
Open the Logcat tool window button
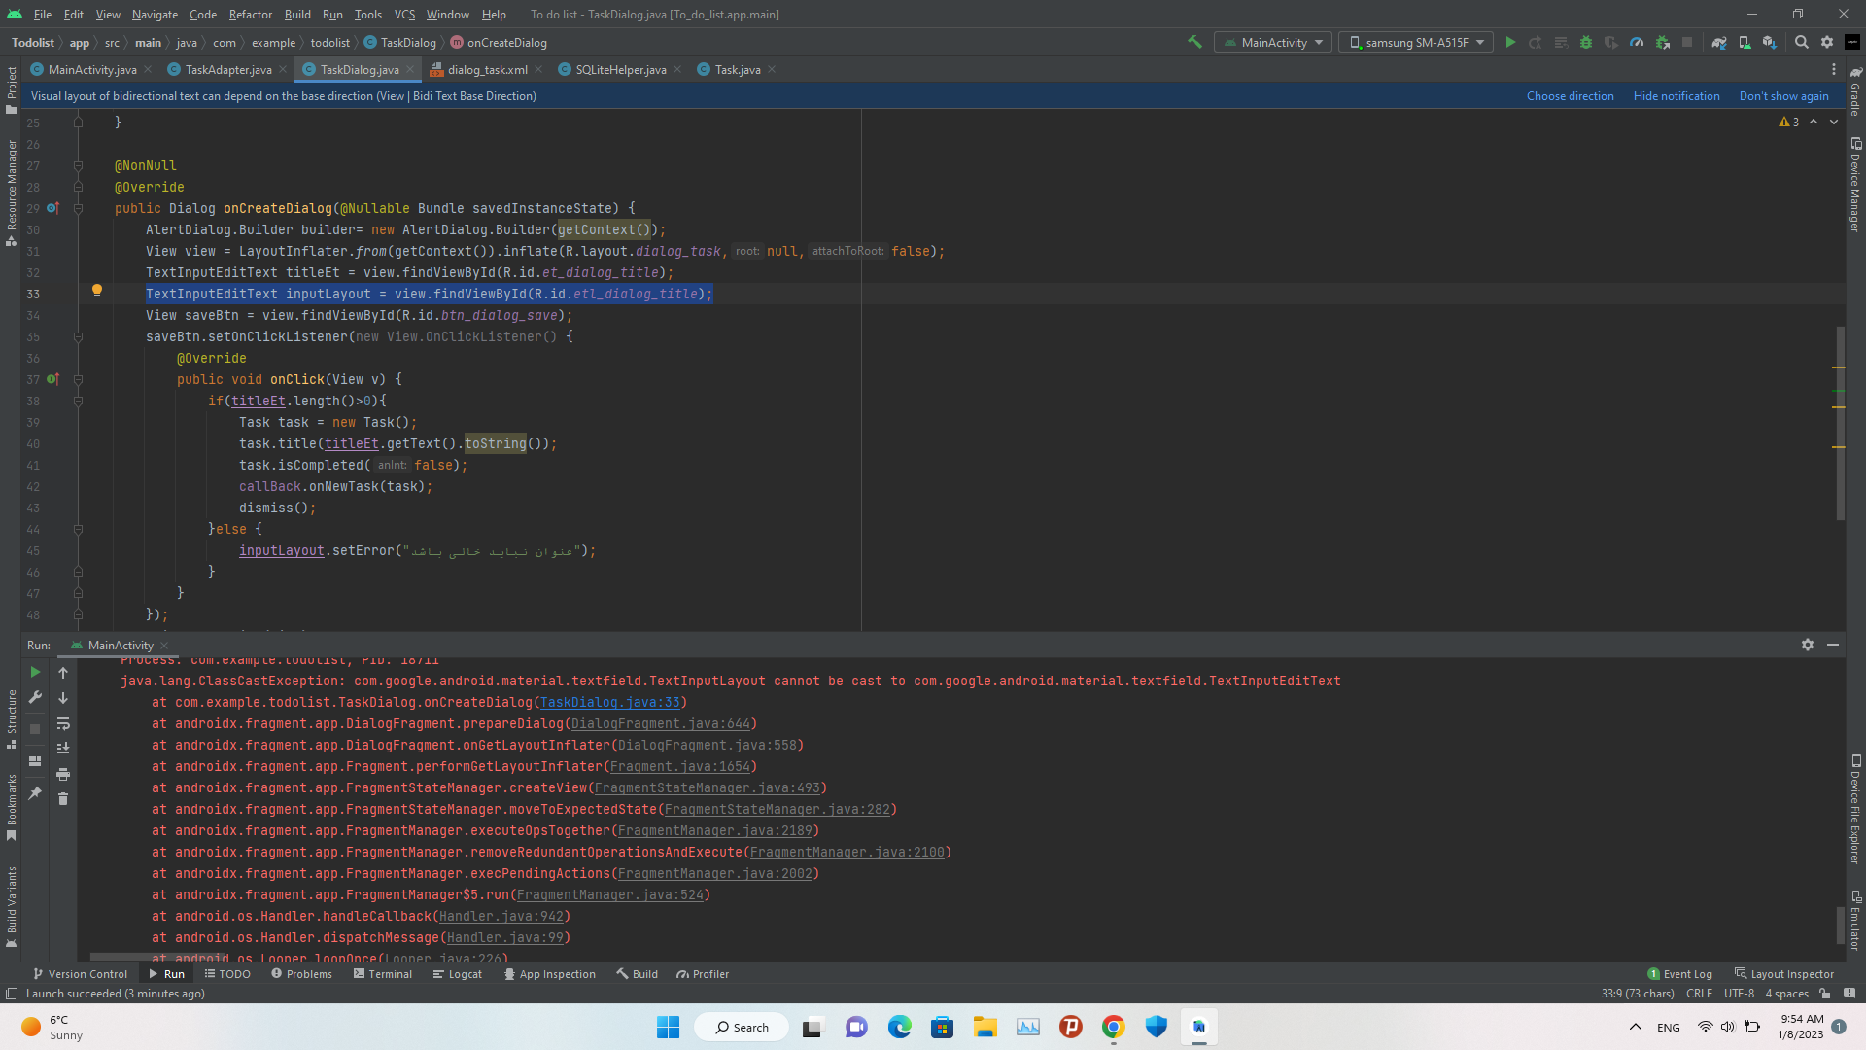[457, 973]
